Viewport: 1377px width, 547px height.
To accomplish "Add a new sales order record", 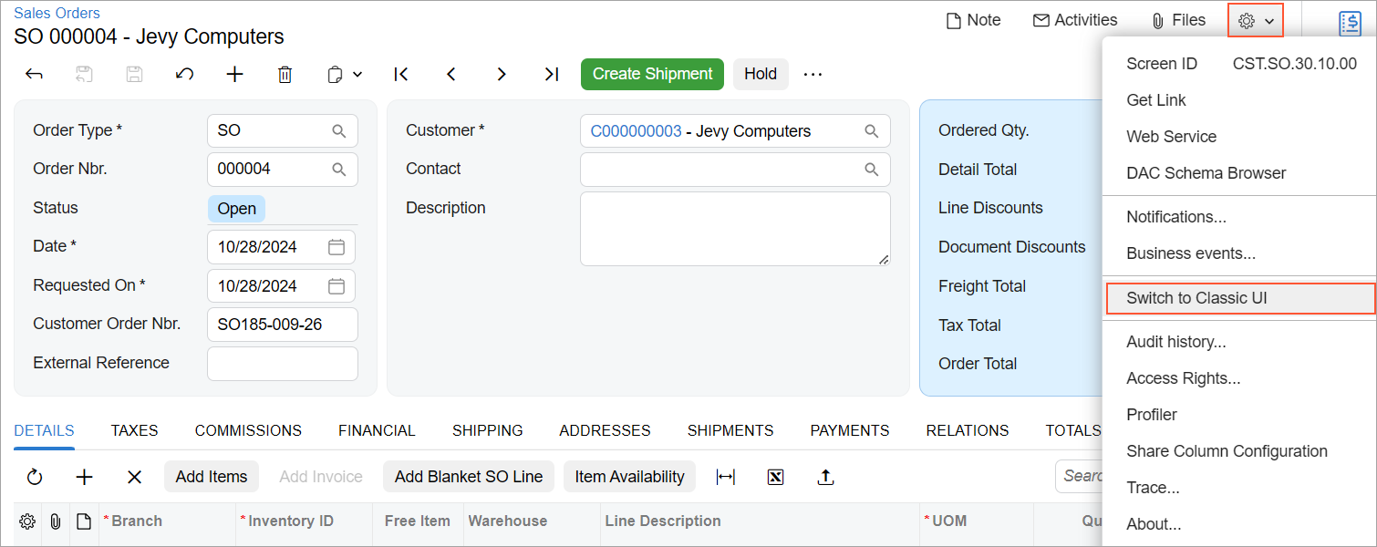I will [235, 75].
